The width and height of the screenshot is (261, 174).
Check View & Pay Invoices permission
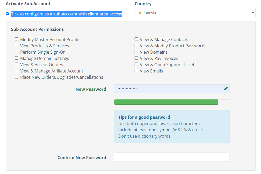(136, 58)
